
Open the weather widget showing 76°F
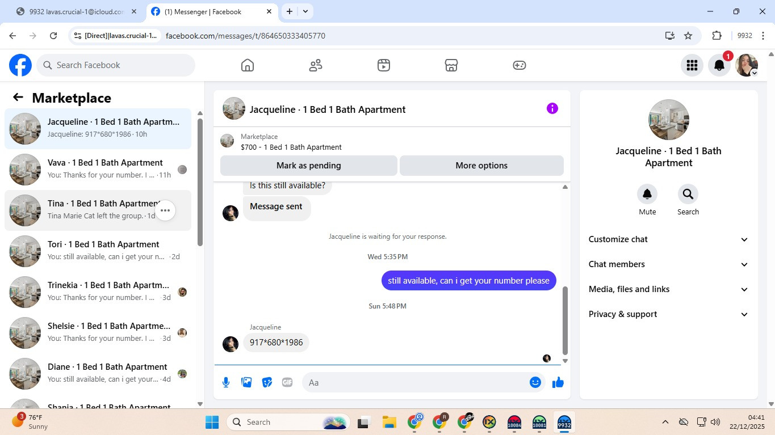coord(31,422)
